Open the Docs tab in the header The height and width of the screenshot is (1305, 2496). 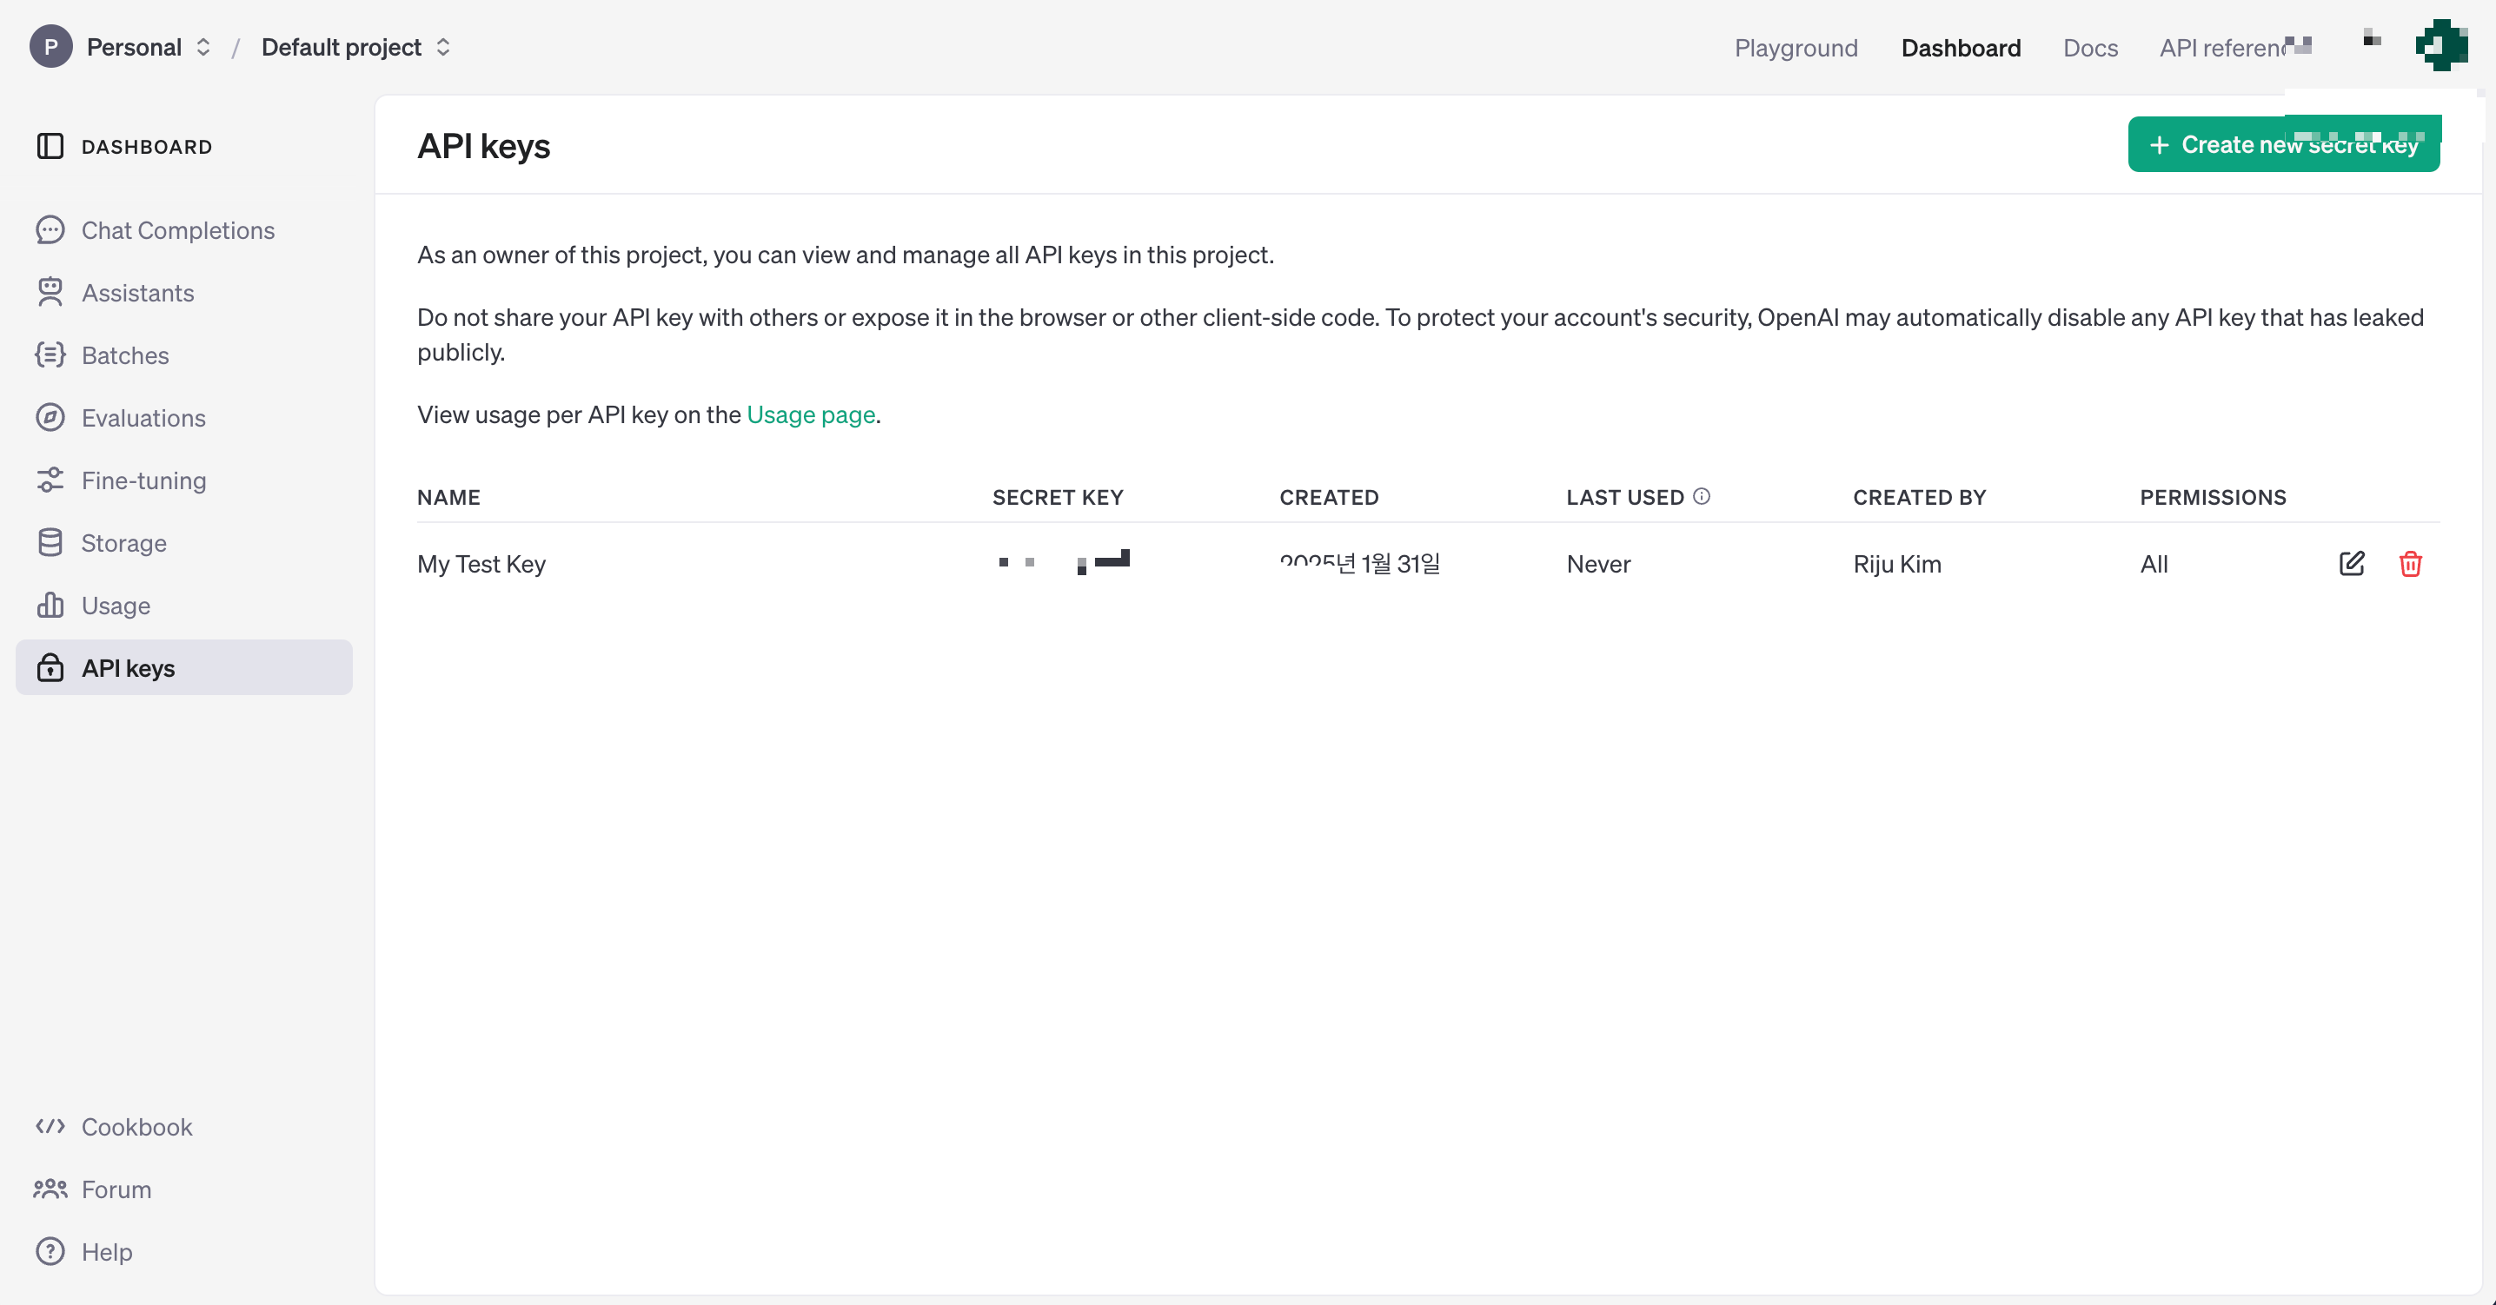click(2090, 48)
